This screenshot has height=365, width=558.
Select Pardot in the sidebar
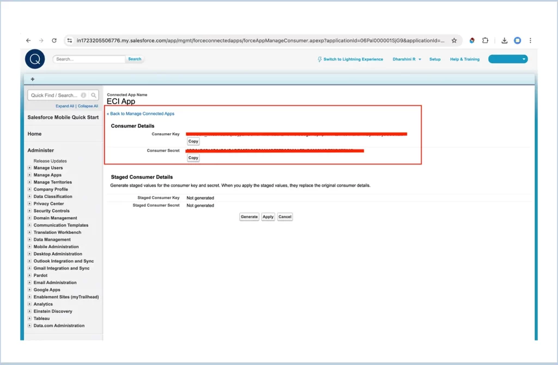tap(40, 275)
